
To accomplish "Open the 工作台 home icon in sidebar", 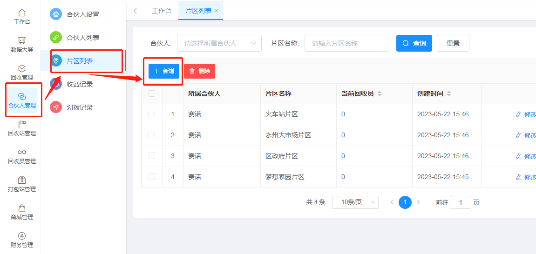I will pyautogui.click(x=22, y=13).
